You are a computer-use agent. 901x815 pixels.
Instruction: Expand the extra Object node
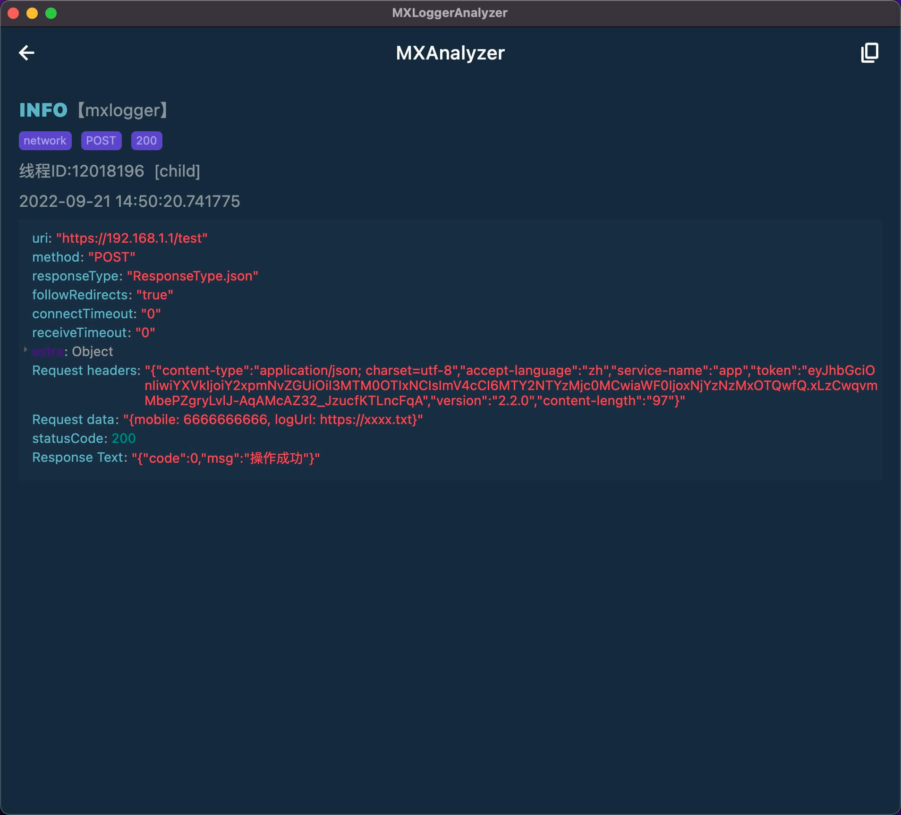(x=25, y=350)
